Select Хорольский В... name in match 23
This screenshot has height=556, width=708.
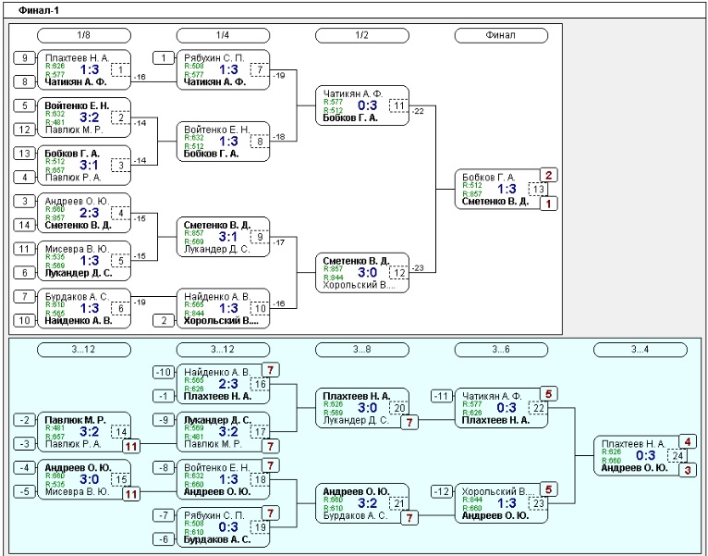(498, 491)
